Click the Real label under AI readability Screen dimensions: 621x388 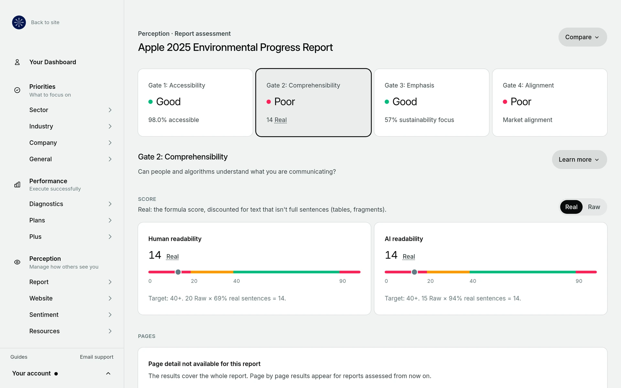coord(409,256)
